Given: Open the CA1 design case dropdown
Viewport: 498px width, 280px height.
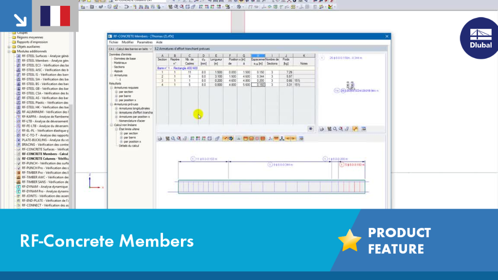Looking at the screenshot, I should [130, 49].
